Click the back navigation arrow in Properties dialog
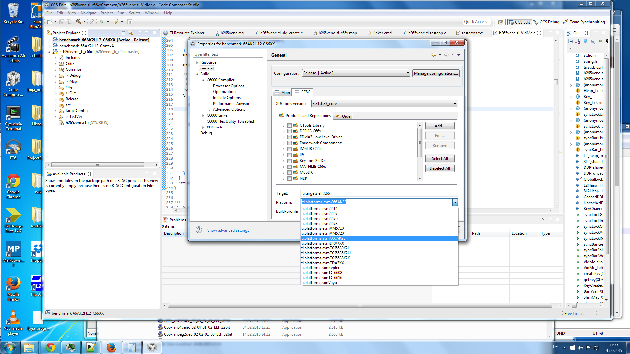Viewport: 630px width, 354px height. pyautogui.click(x=434, y=55)
